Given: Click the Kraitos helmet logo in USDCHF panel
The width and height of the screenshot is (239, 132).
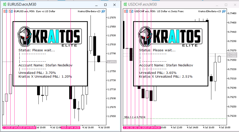Looking at the screenshot, I should point(145,36).
